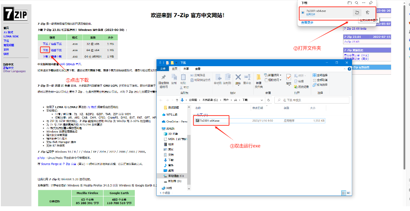Pin the downloads popup
The image size is (410, 211).
click(370, 3)
